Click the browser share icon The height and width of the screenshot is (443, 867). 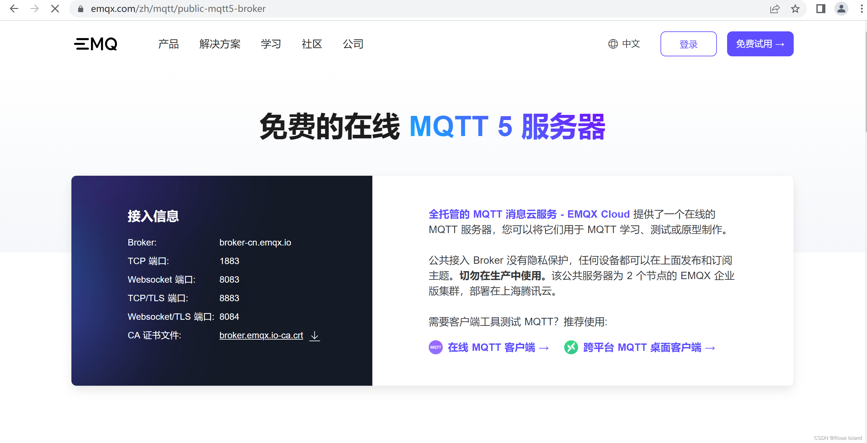tap(775, 9)
